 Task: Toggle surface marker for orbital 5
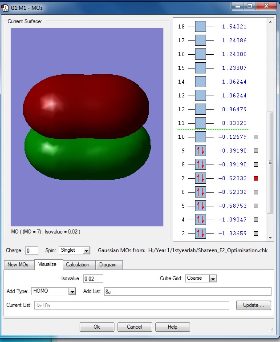[x=256, y=206]
